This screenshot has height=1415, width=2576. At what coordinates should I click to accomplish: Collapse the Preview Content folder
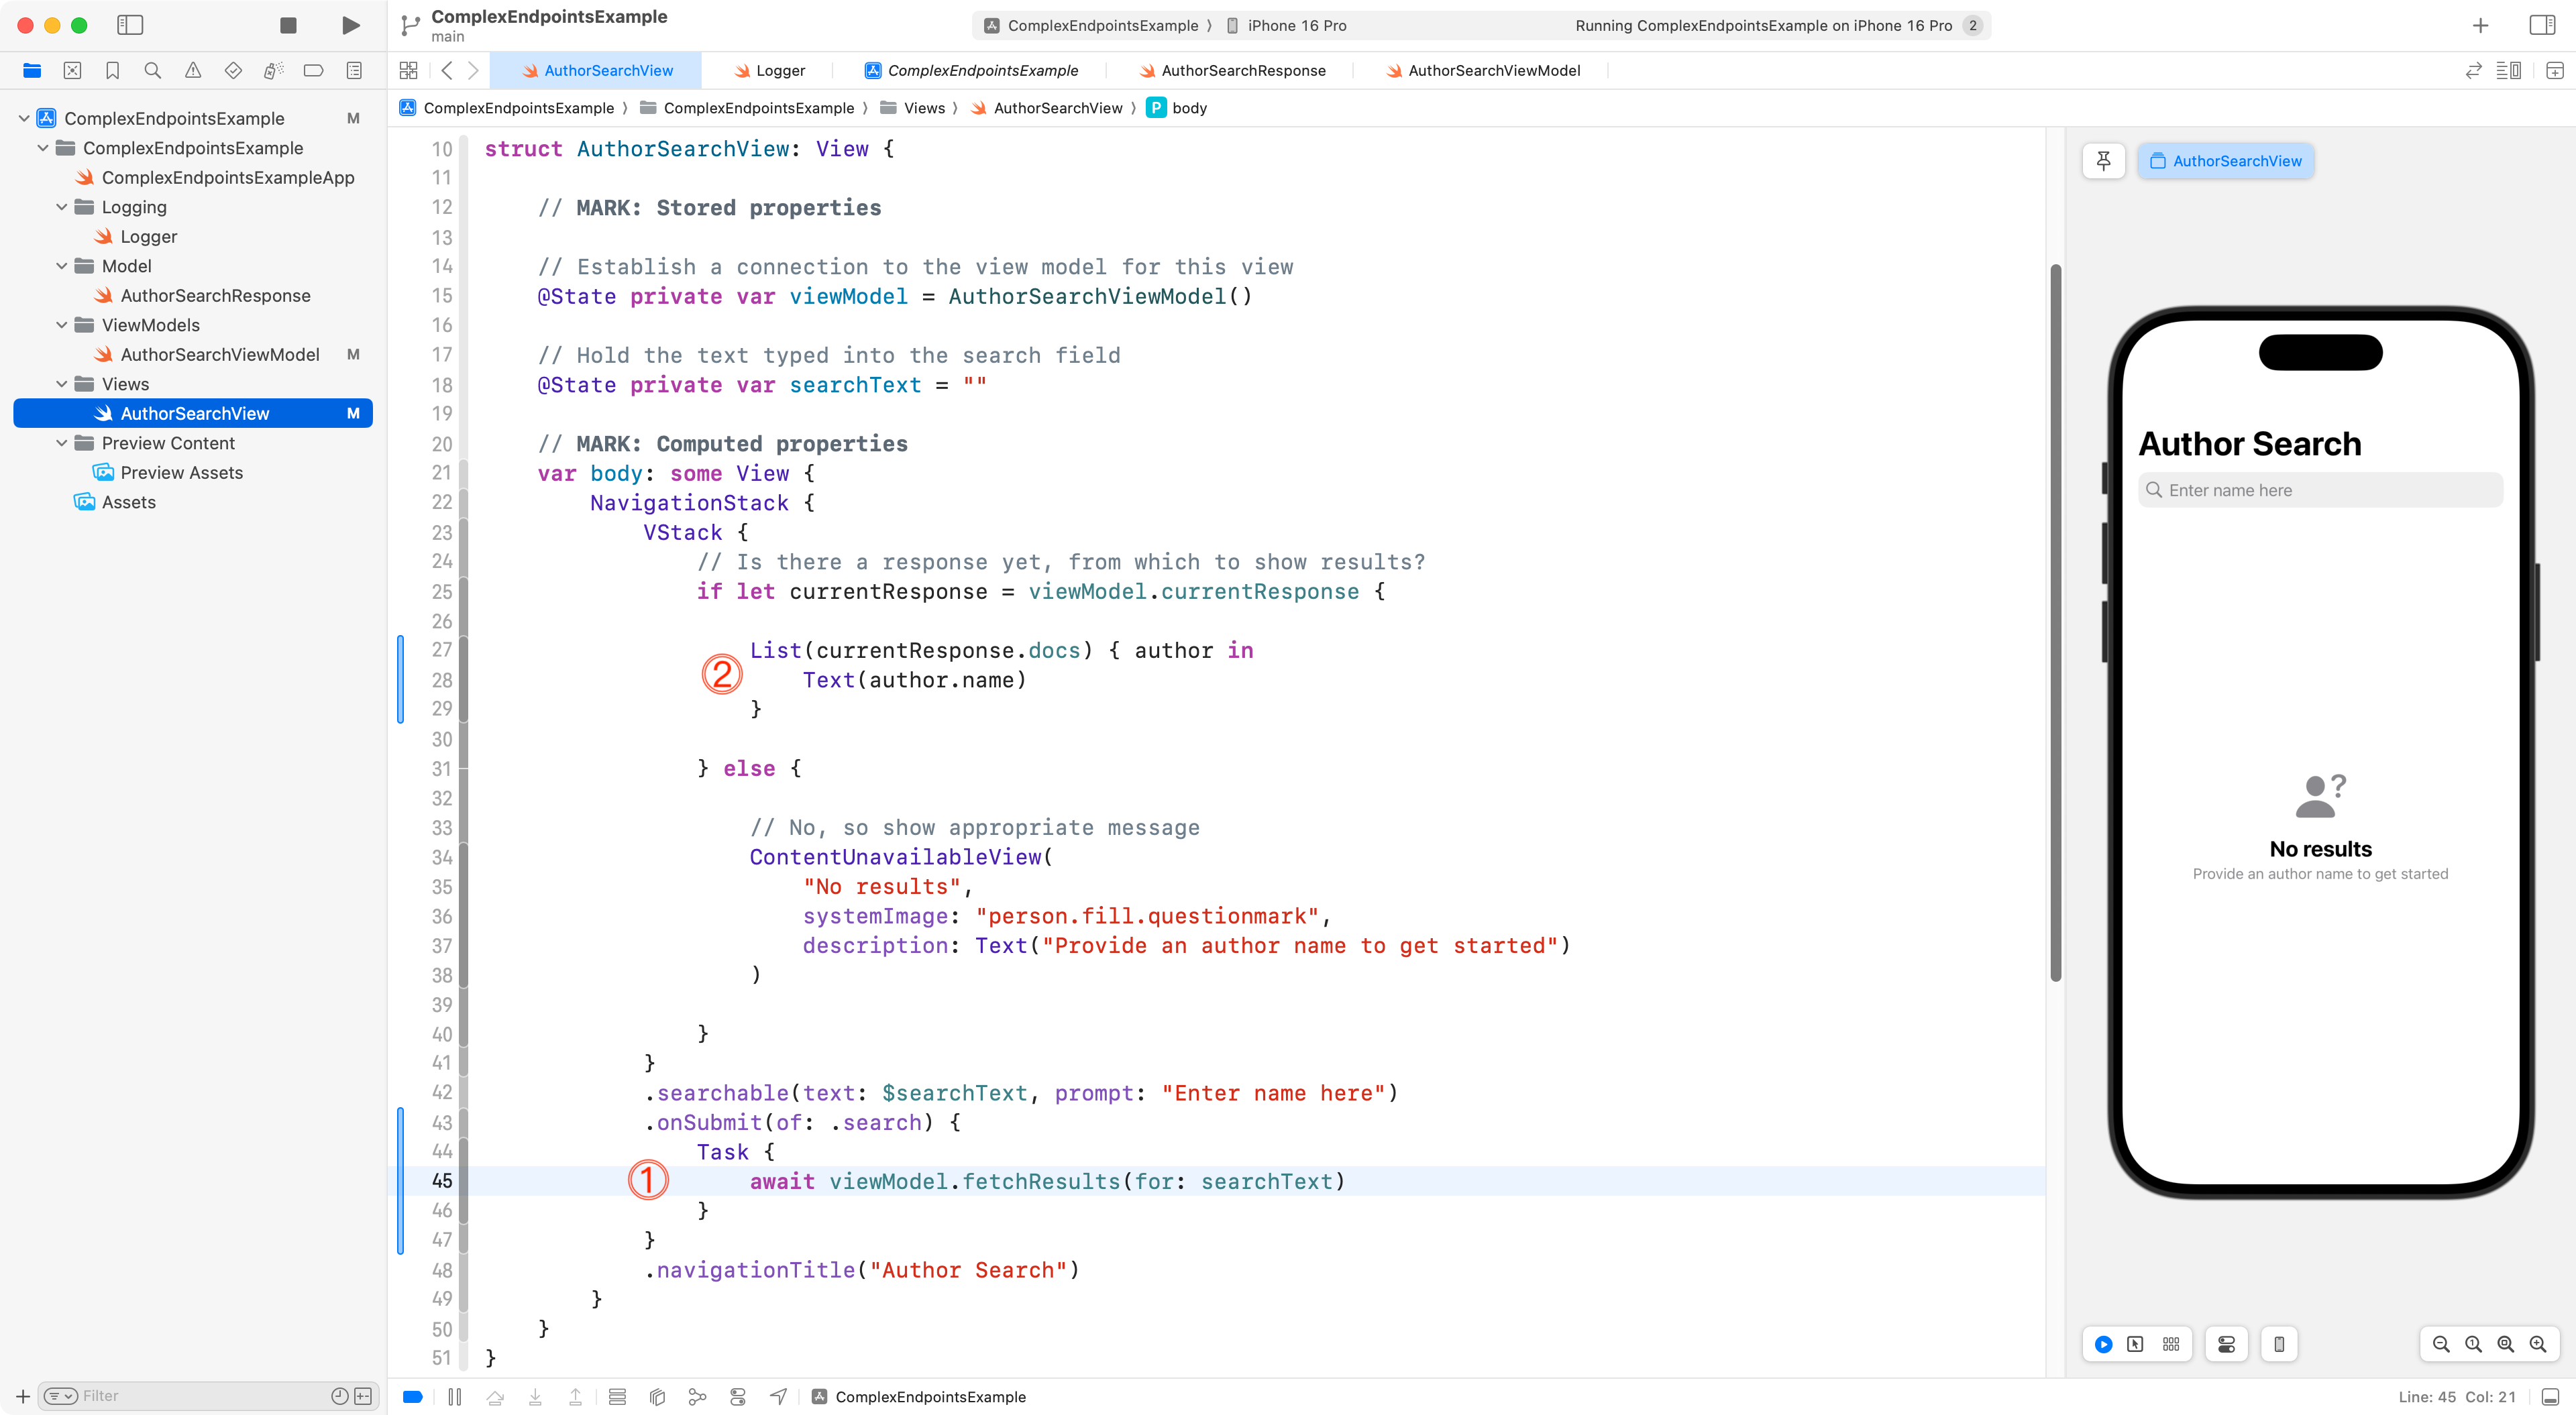coord(62,443)
